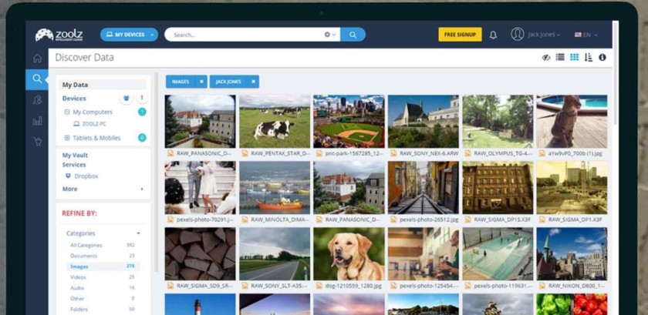
Task: Open the golden retriever dog image thumbnail
Action: [x=349, y=253]
